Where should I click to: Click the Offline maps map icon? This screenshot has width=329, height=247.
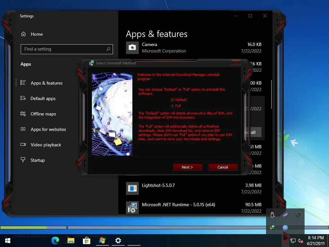click(x=23, y=114)
